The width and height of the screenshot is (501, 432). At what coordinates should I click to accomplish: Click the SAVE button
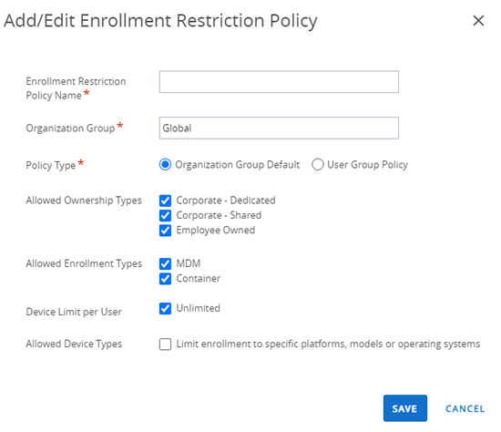(405, 408)
